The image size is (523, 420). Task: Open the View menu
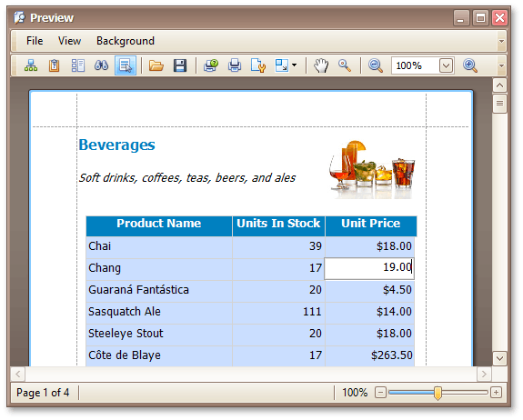(69, 41)
